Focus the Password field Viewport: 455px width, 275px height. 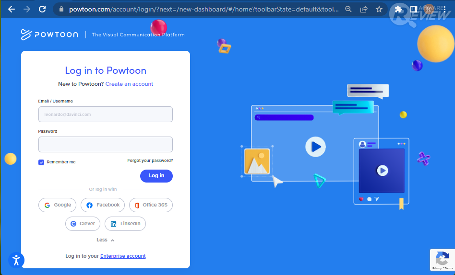tap(105, 144)
